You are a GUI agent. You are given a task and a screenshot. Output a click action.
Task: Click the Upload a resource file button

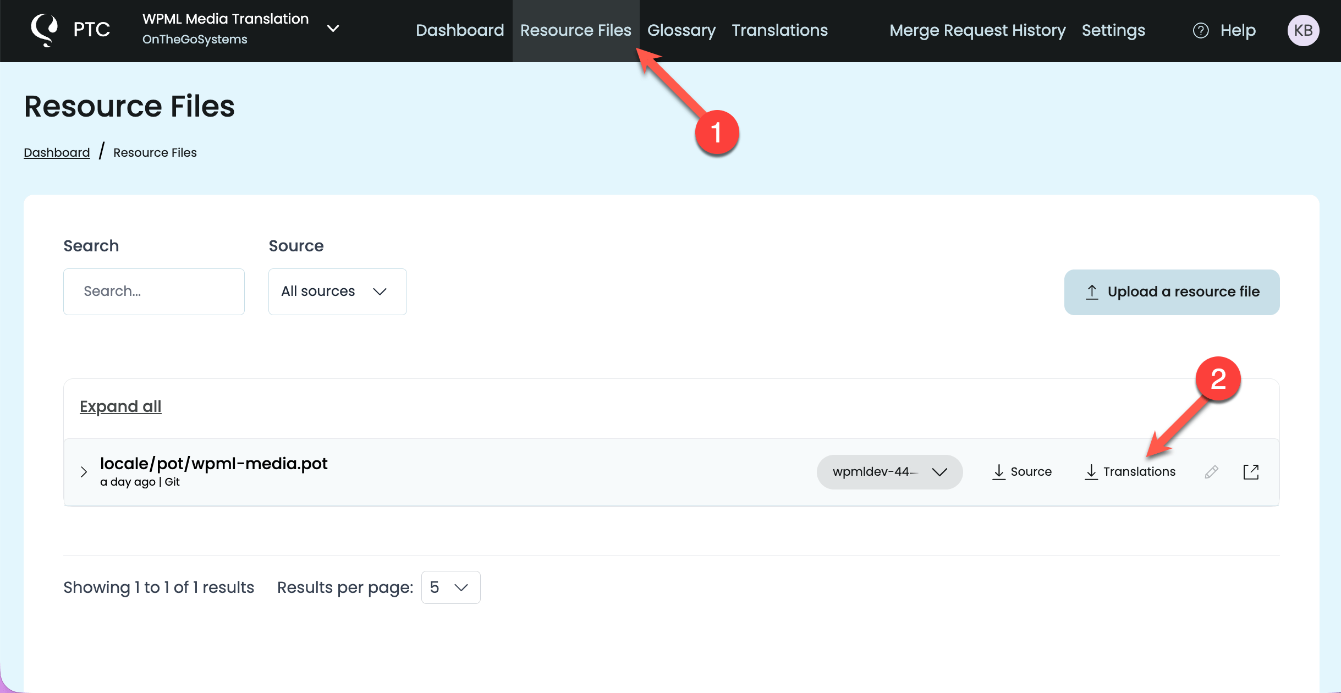pyautogui.click(x=1172, y=291)
